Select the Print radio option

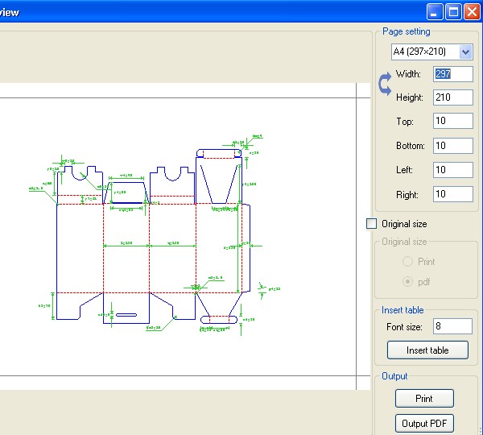tap(407, 262)
